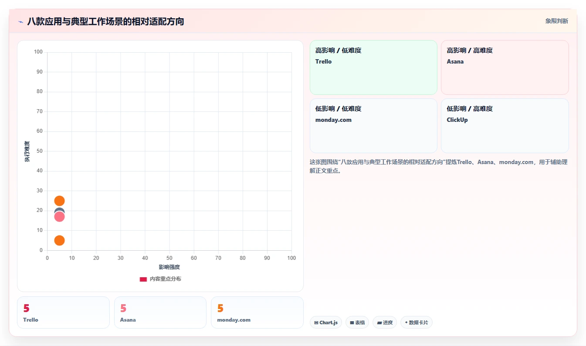Click the 数据卡片 tag chip
This screenshot has width=586, height=346.
pos(417,322)
